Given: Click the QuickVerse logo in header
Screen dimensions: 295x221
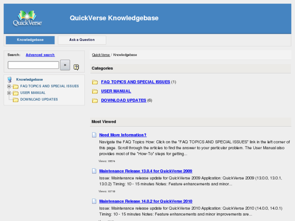Looking at the screenshot, I should click(x=27, y=18).
